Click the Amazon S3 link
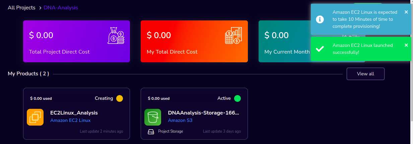Image resolution: width=413 pixels, height=144 pixels. (180, 120)
